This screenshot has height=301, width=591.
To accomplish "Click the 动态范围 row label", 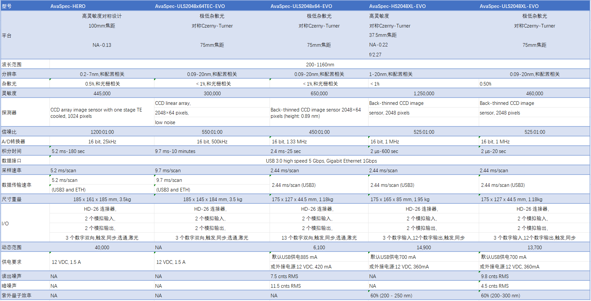I will 25,247.
